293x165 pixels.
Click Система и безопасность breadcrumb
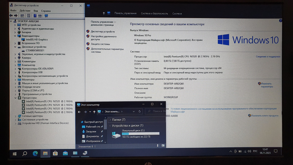pos(154,13)
